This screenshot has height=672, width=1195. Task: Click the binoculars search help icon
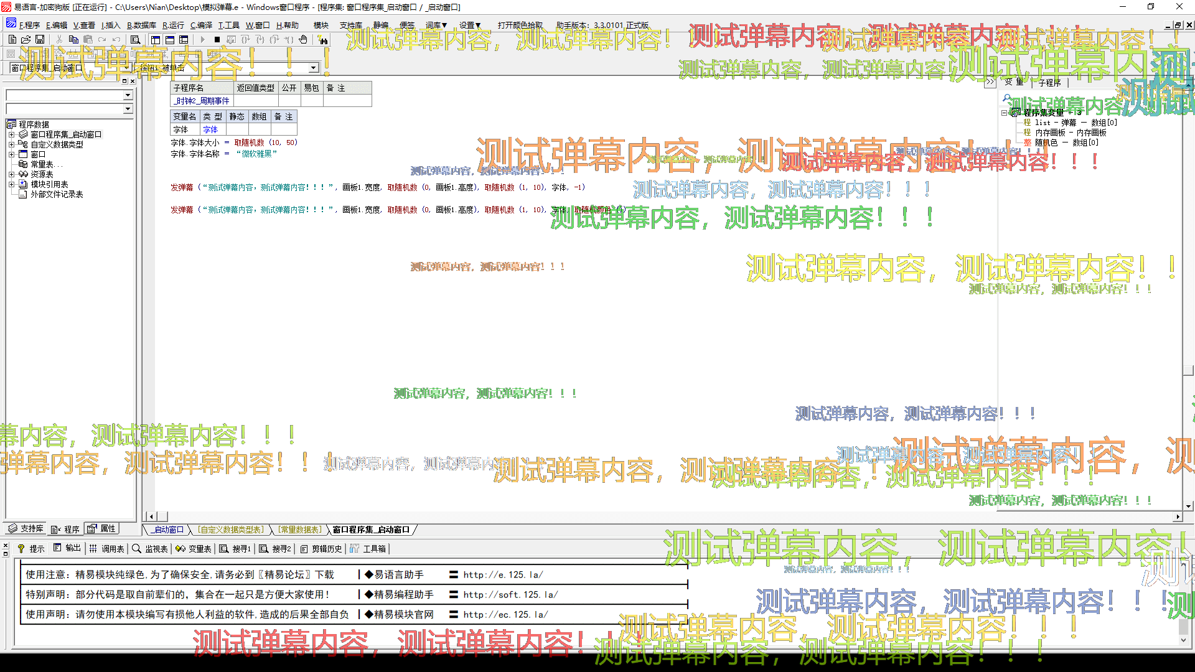[x=323, y=40]
